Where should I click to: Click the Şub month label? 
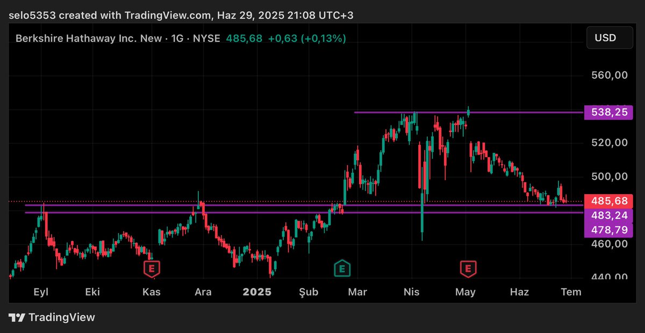[x=309, y=292]
